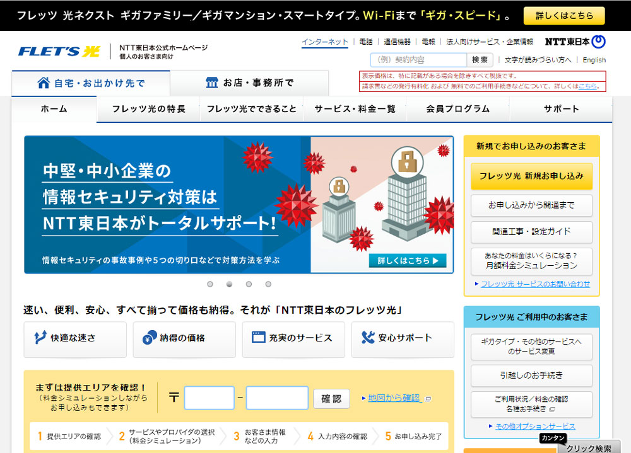Screen dimensions: 631x453
Task: Click the FLET'S光 logo
Action: pos(59,52)
